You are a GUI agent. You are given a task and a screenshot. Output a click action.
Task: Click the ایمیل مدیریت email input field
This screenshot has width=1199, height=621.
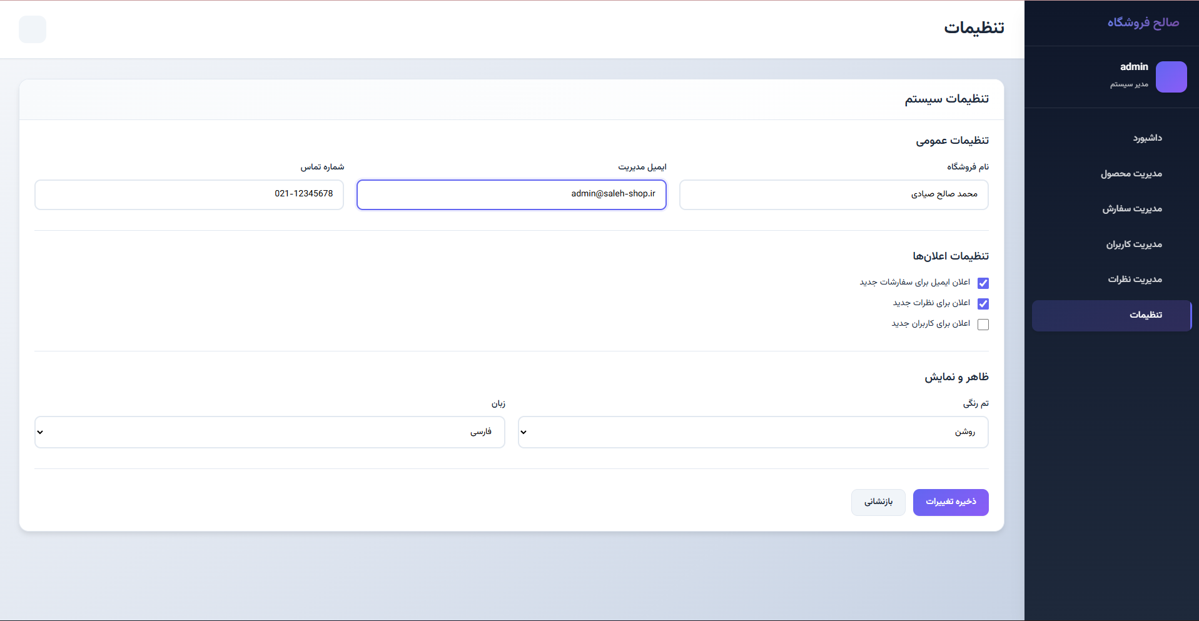(x=511, y=194)
